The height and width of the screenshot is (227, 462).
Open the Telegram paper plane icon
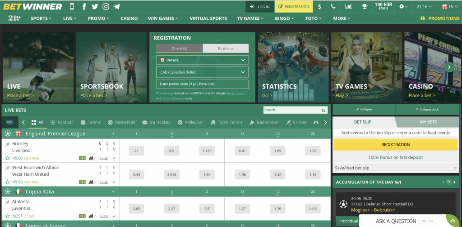(x=117, y=6)
